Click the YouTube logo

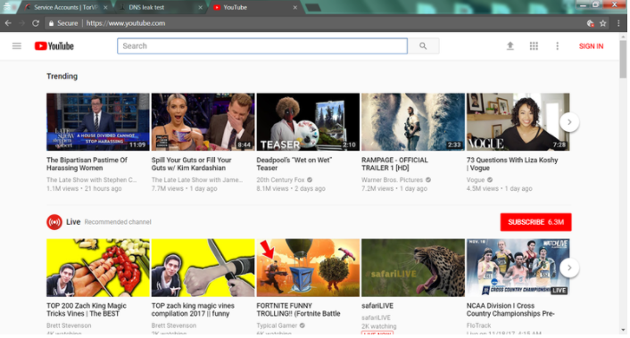point(54,46)
